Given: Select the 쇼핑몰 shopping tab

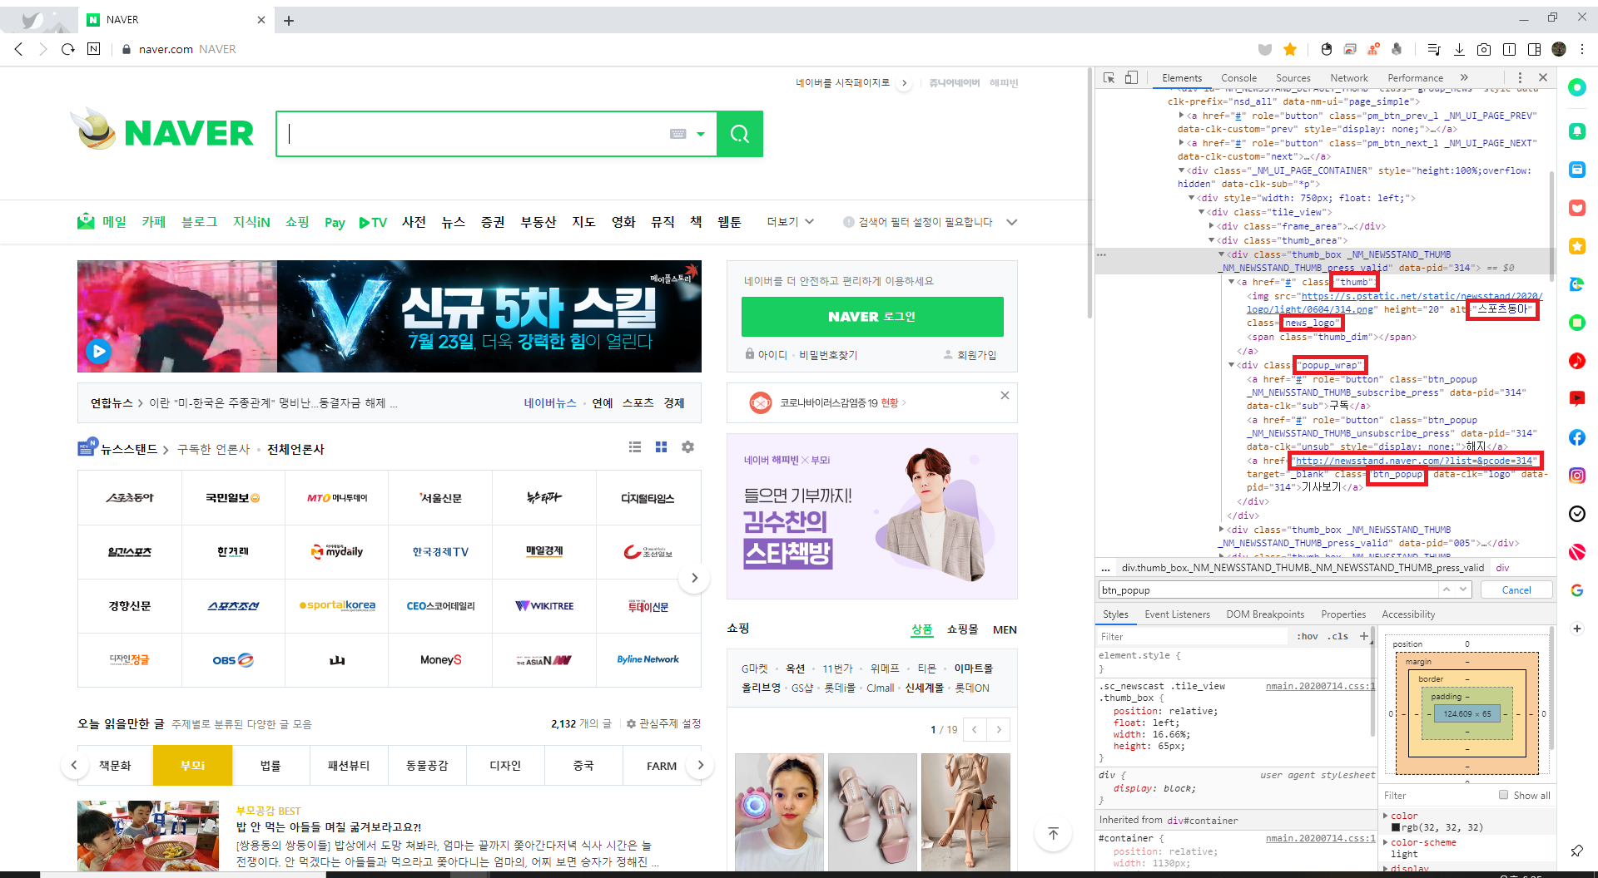Looking at the screenshot, I should pyautogui.click(x=962, y=629).
